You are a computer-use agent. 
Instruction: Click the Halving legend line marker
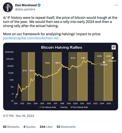coord(60,107)
